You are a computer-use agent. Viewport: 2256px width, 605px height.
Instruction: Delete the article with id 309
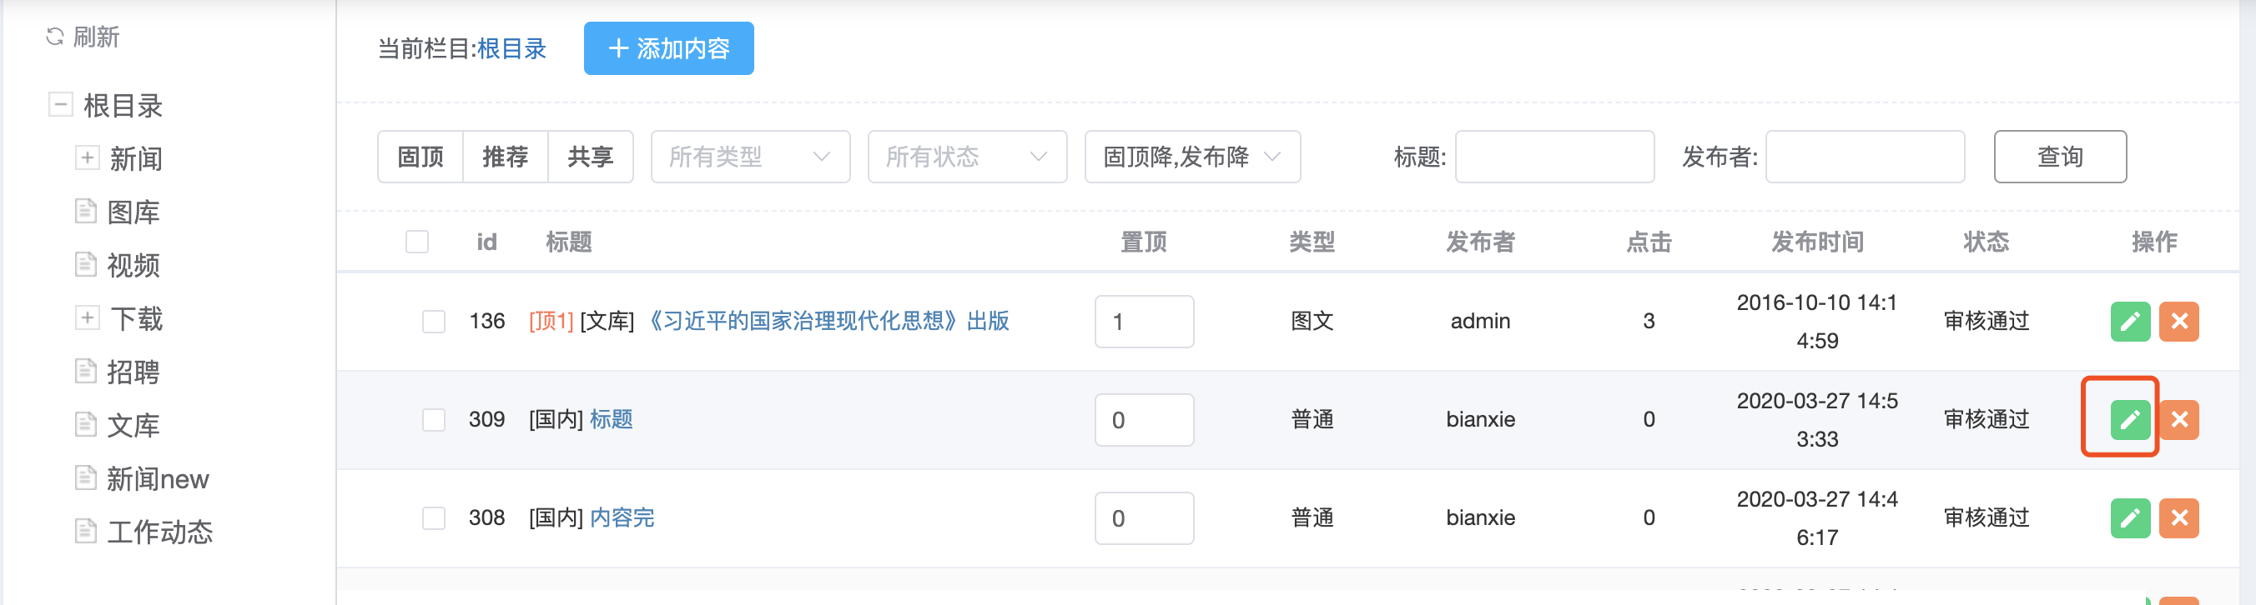tap(2179, 420)
